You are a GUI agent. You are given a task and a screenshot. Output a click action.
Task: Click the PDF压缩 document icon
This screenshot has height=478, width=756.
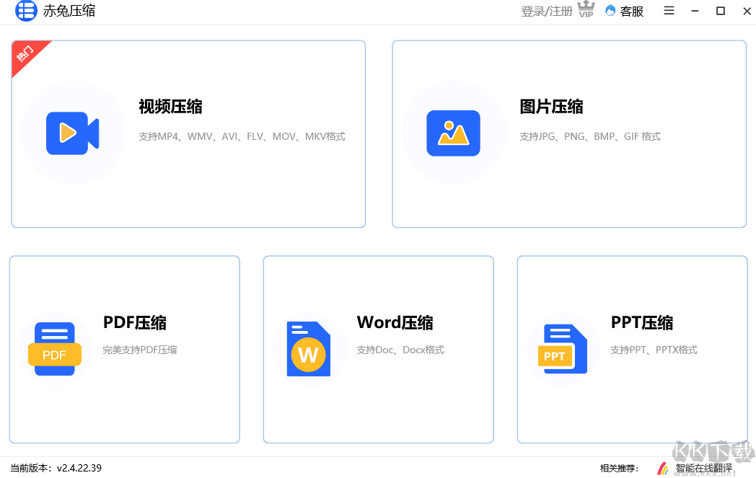[56, 349]
